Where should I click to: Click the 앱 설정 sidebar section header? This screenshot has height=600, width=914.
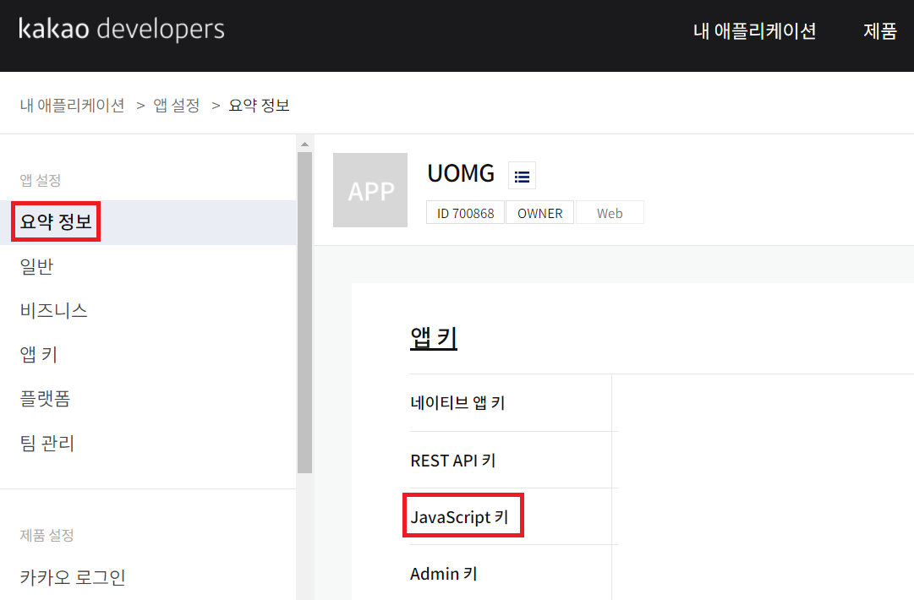41,180
